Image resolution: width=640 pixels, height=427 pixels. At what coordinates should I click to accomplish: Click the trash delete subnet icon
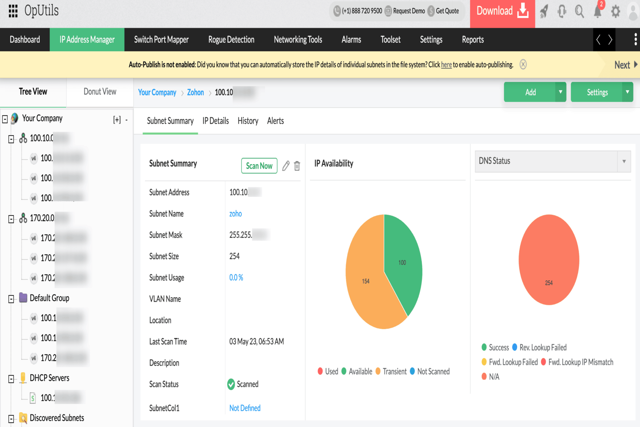click(x=297, y=166)
